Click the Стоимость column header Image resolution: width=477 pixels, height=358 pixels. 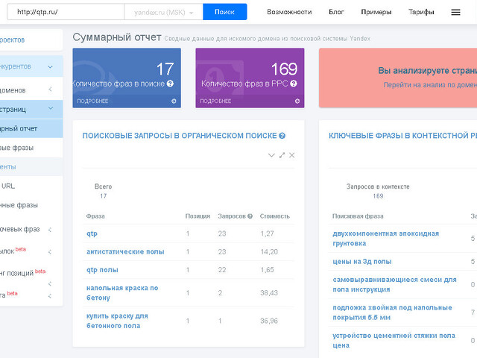[x=275, y=216]
